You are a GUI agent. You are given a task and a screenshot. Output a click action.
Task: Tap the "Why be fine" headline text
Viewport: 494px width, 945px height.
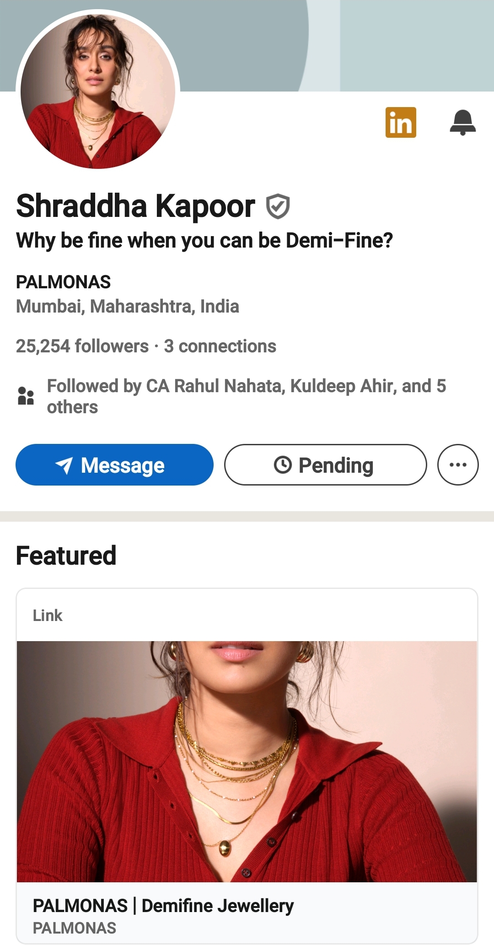[204, 240]
